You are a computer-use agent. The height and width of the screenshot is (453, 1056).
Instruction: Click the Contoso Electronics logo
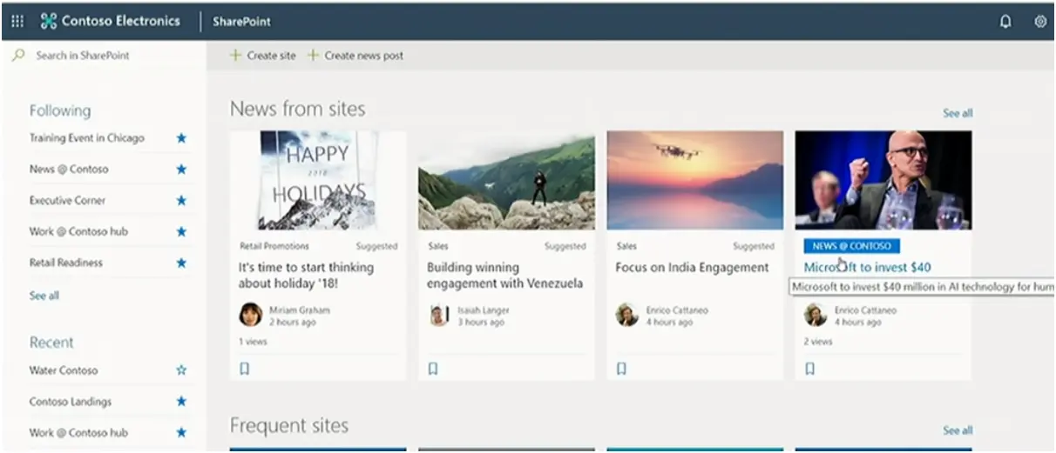point(49,22)
